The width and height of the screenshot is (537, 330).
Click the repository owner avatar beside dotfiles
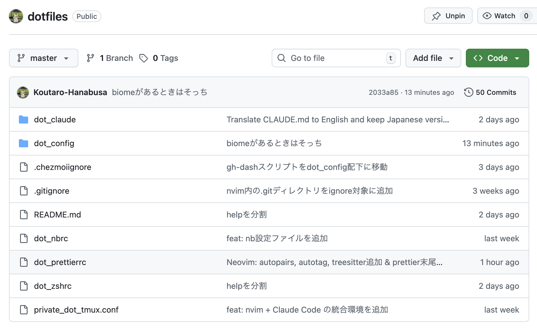click(16, 16)
